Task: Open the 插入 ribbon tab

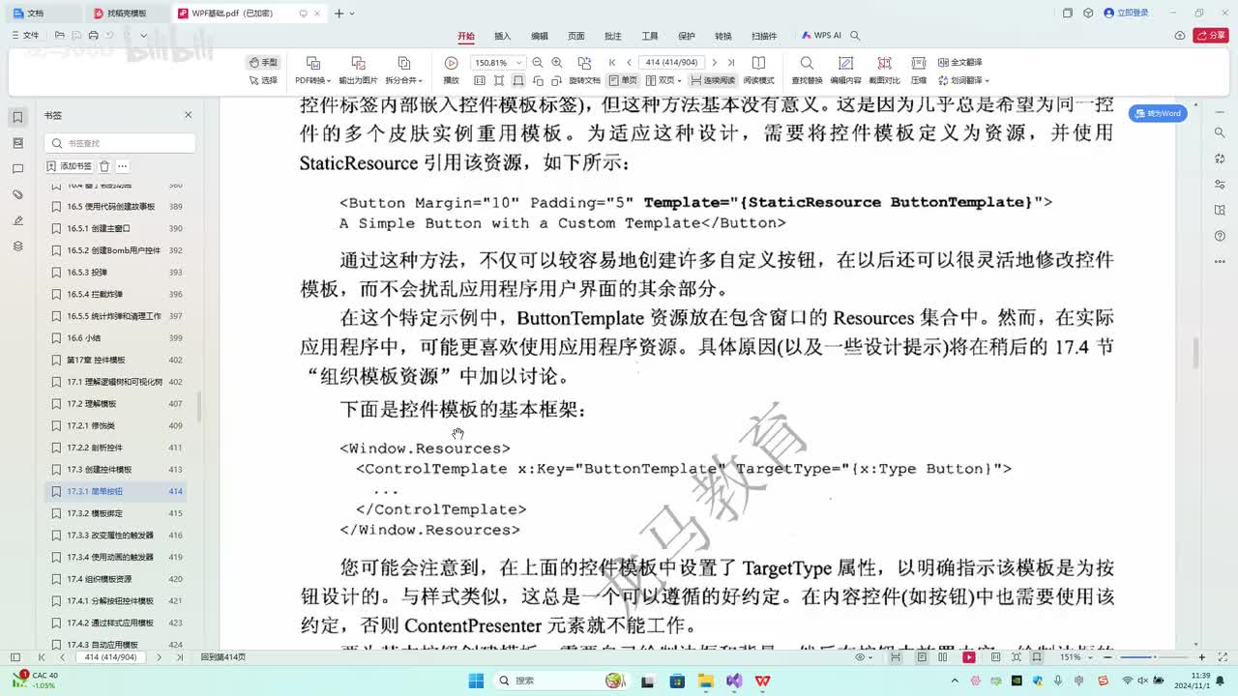Action: pos(503,36)
